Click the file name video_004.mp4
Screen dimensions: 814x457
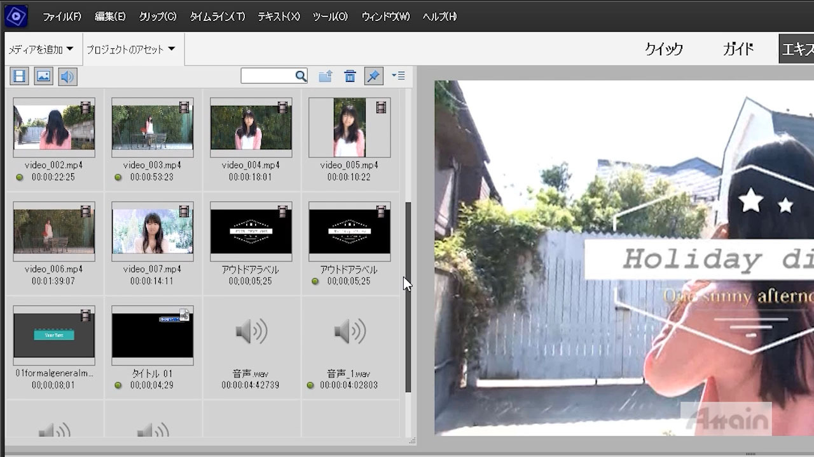click(x=251, y=165)
